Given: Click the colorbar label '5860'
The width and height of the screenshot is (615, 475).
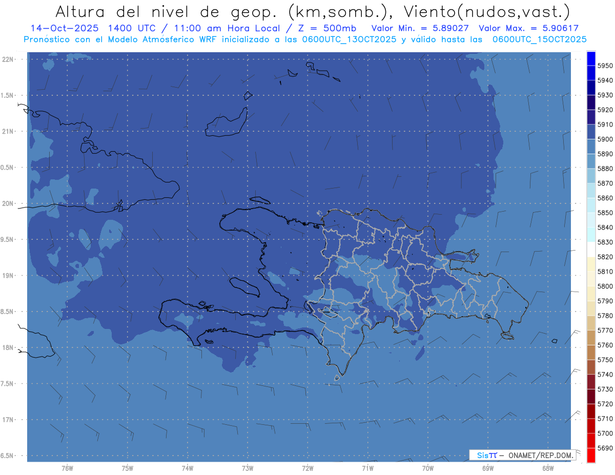Looking at the screenshot, I should click(x=605, y=198).
